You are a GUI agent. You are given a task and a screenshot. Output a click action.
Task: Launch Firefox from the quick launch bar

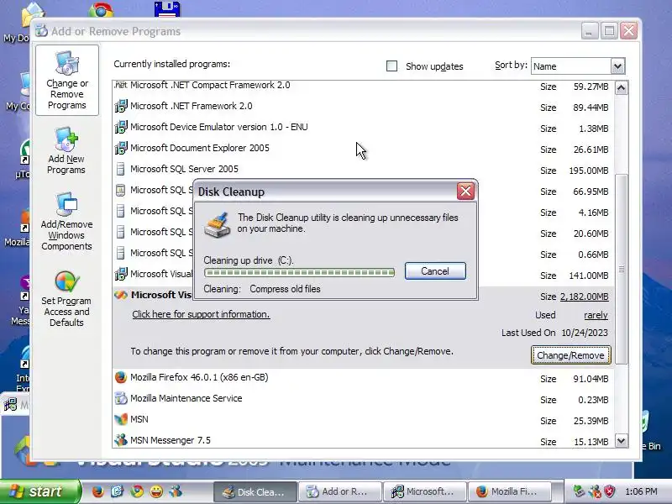(x=98, y=491)
